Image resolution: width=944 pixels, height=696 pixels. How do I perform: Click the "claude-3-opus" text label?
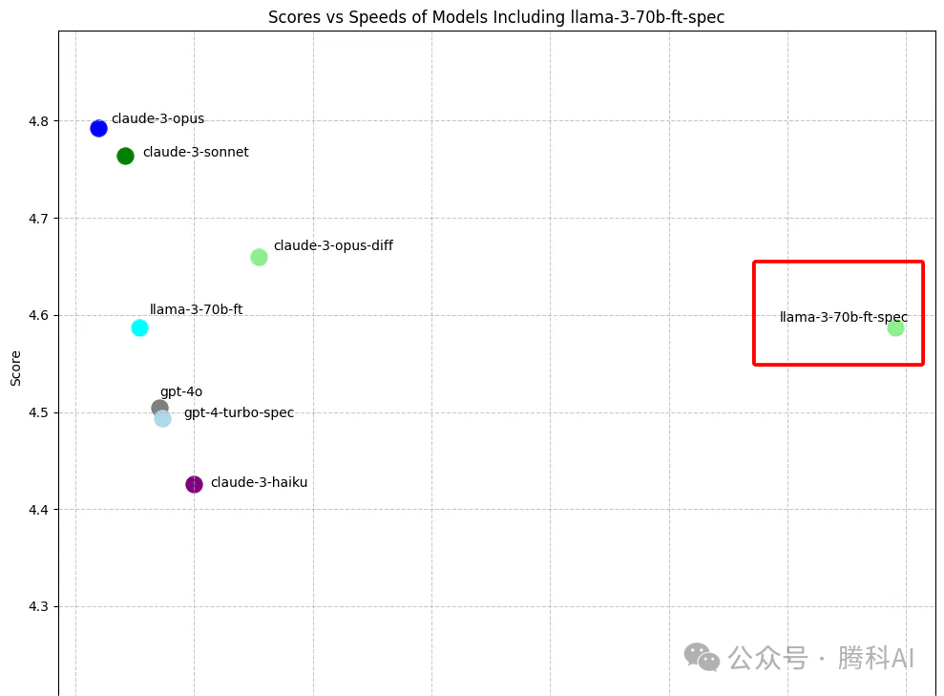(157, 119)
